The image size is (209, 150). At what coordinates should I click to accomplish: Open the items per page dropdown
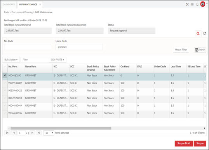pyautogui.click(x=49, y=133)
